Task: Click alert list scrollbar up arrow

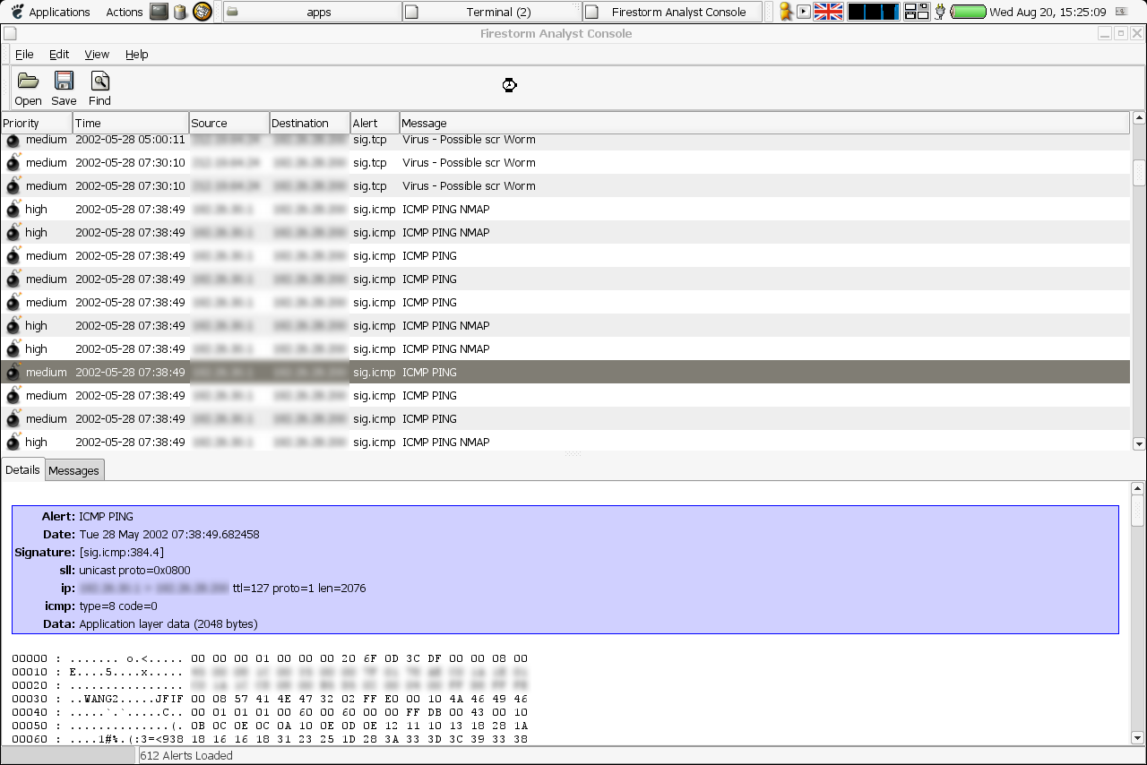Action: click(1139, 117)
